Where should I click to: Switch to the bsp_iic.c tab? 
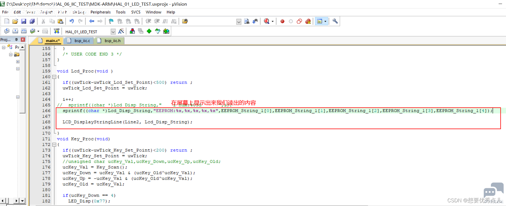[x=79, y=41]
